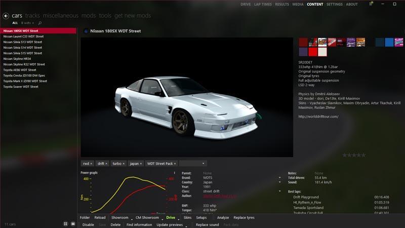Switch car list to grid view icon

click(x=65, y=224)
